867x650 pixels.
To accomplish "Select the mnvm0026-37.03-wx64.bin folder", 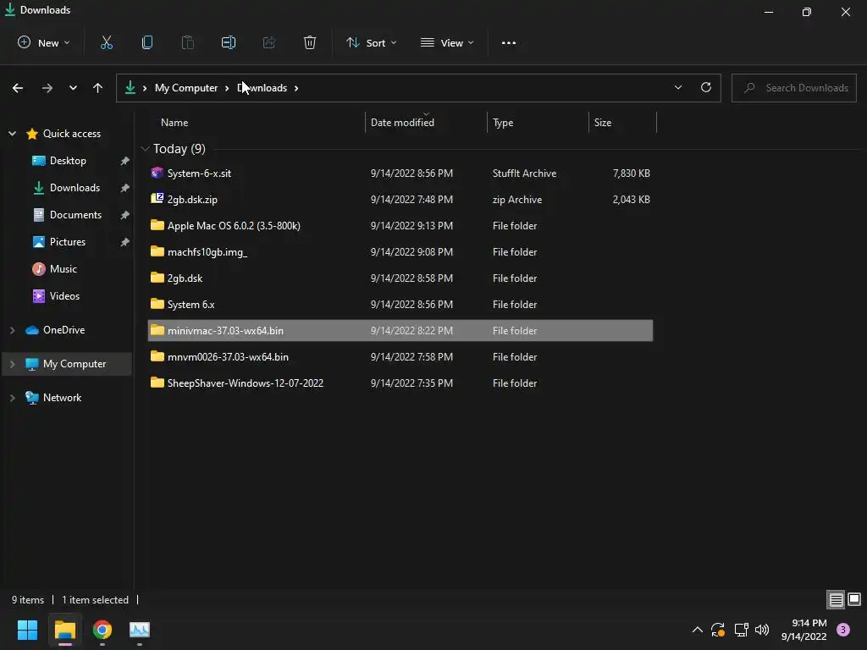I will tap(400, 356).
